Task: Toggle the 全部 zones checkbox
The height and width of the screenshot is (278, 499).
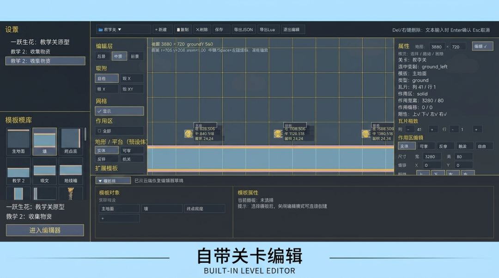Action: [119, 130]
